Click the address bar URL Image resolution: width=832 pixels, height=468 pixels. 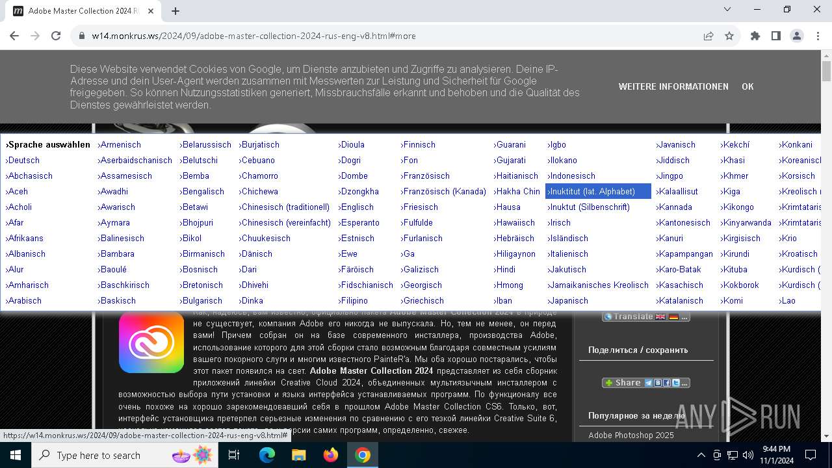(x=253, y=36)
